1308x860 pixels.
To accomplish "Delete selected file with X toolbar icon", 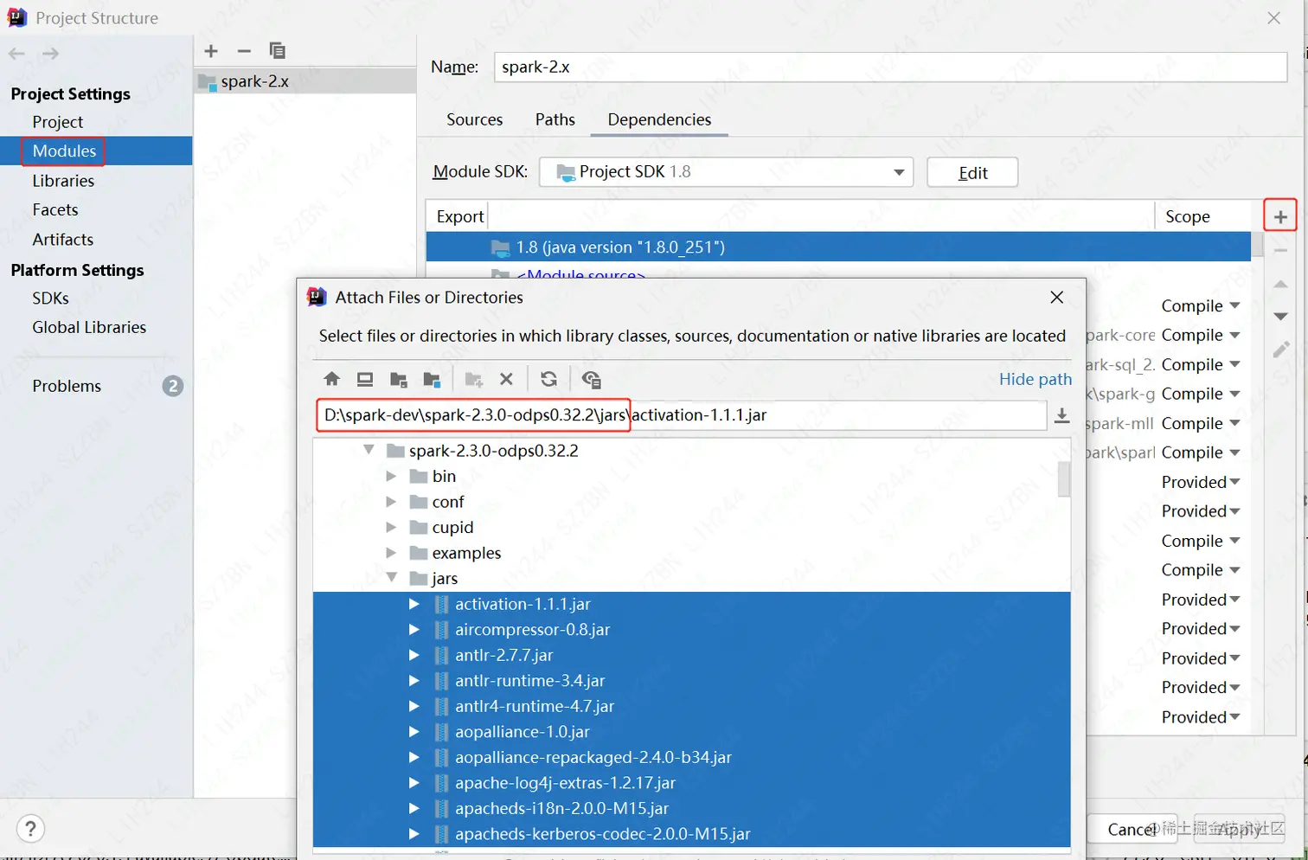I will [x=507, y=379].
